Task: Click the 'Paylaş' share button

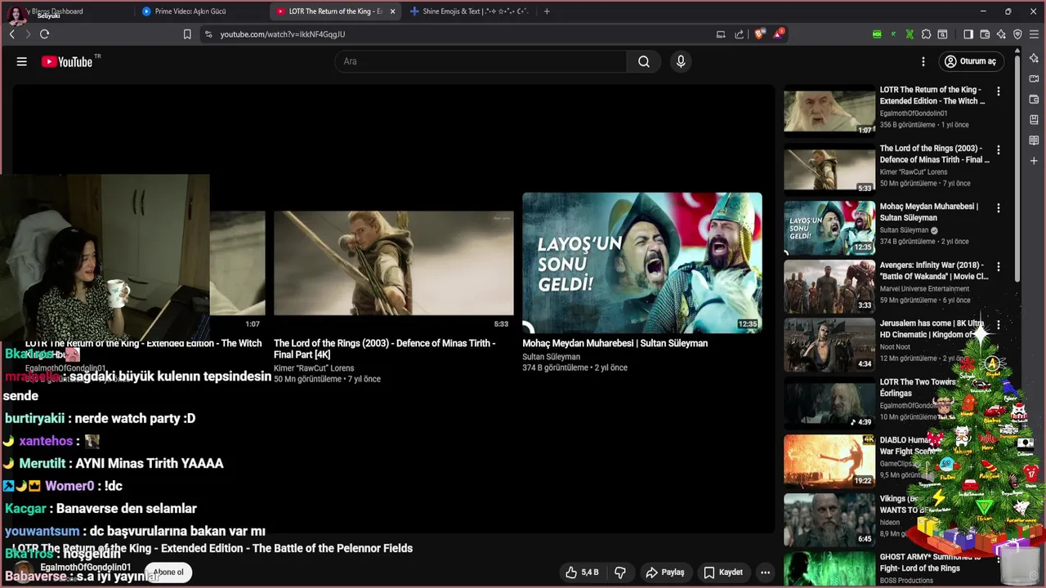Action: (665, 572)
